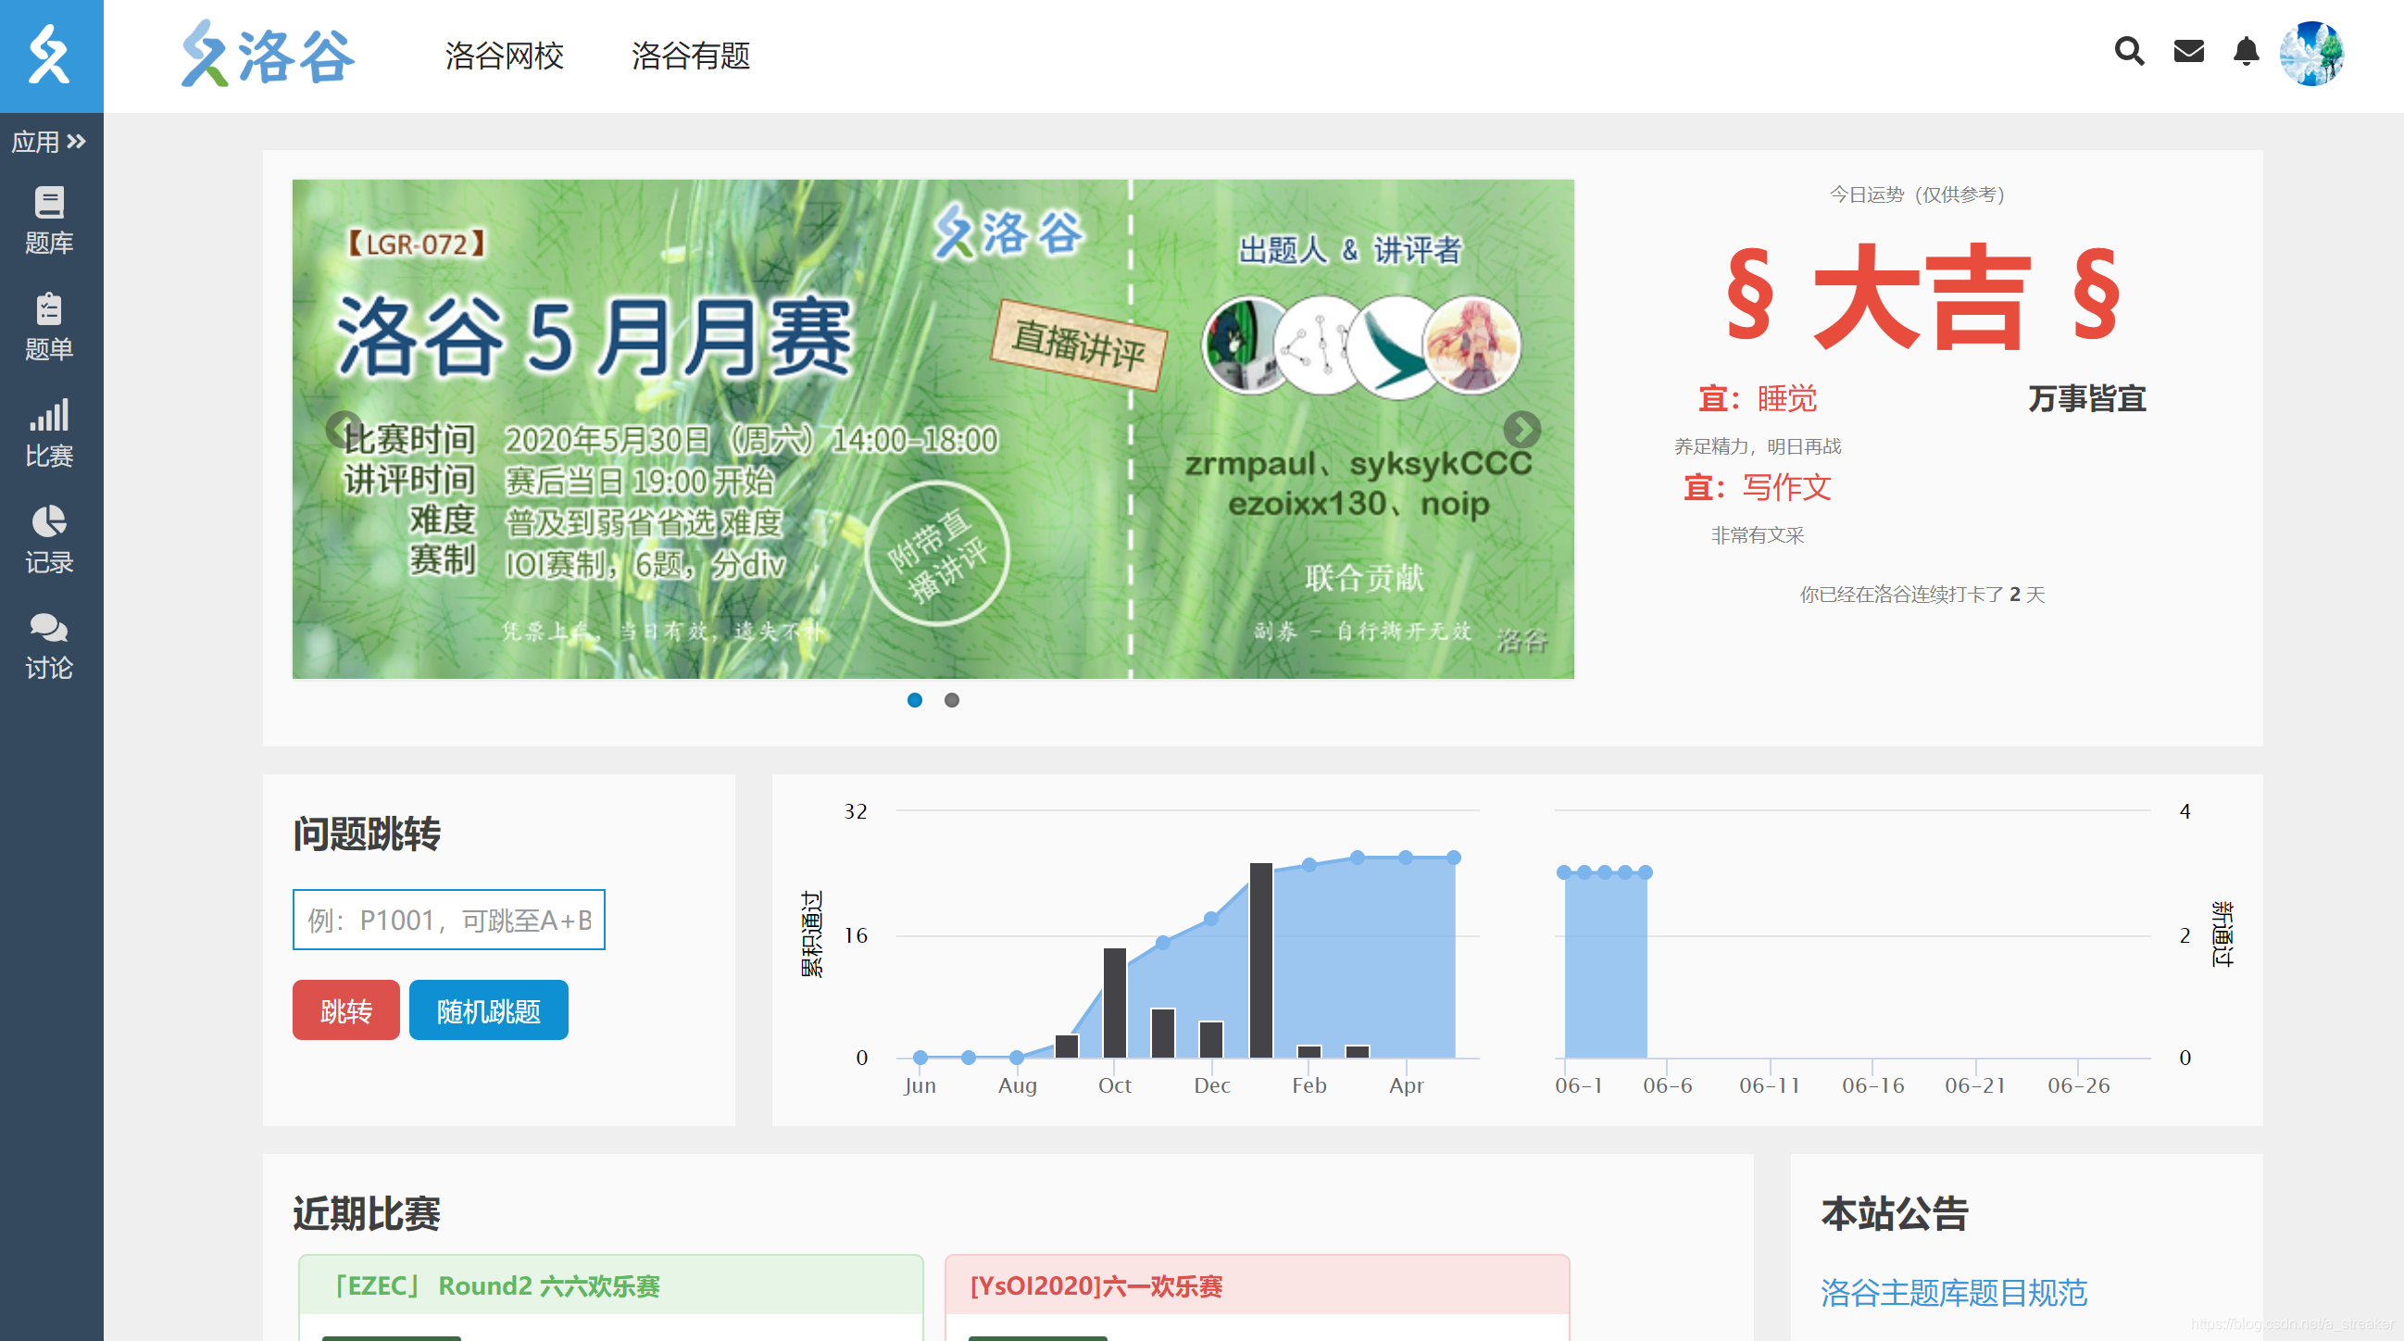Show previous banner with left arrow

[x=343, y=430]
